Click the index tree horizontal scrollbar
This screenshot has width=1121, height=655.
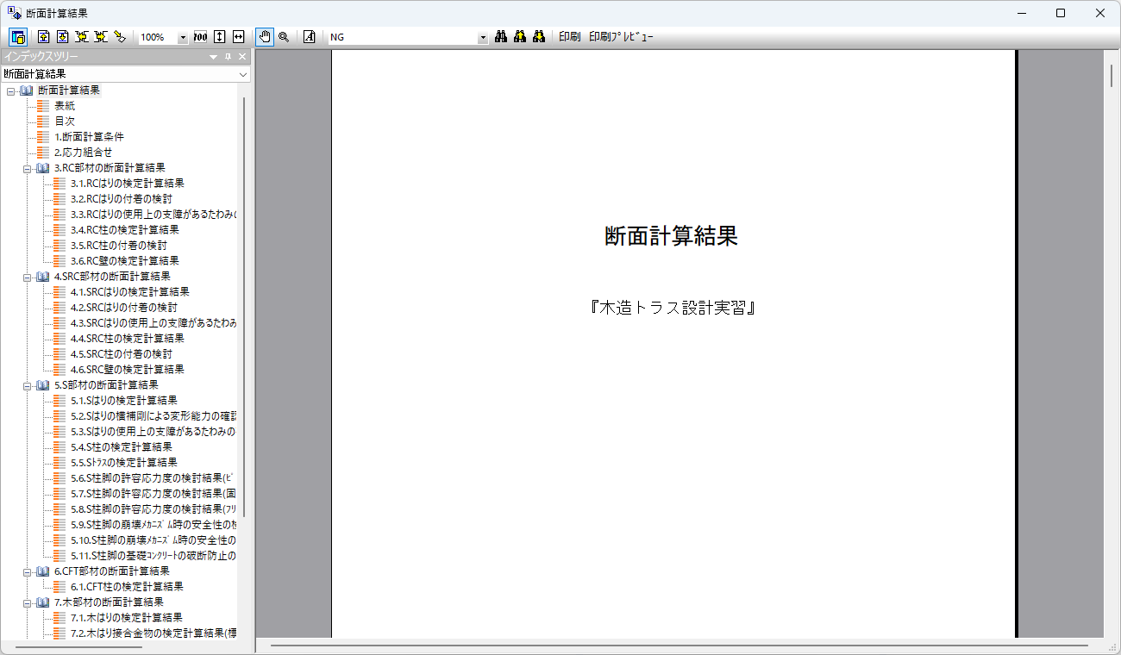[x=78, y=646]
